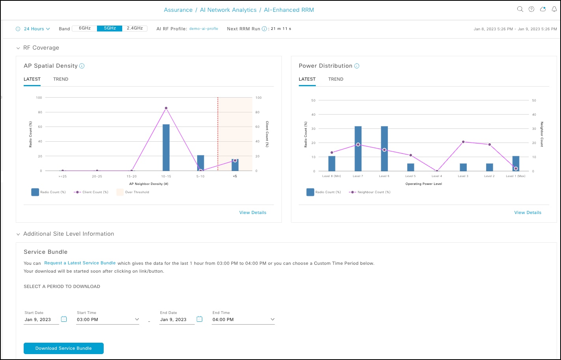Click the End Date field Jan 9, 2023
Viewport: 561px width, 360px height.
tap(177, 319)
